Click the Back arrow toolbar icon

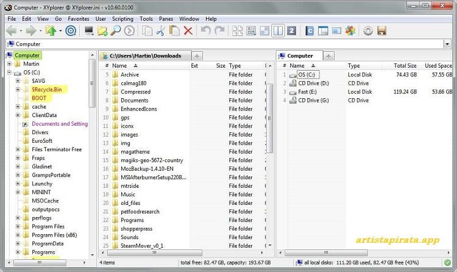[12, 30]
